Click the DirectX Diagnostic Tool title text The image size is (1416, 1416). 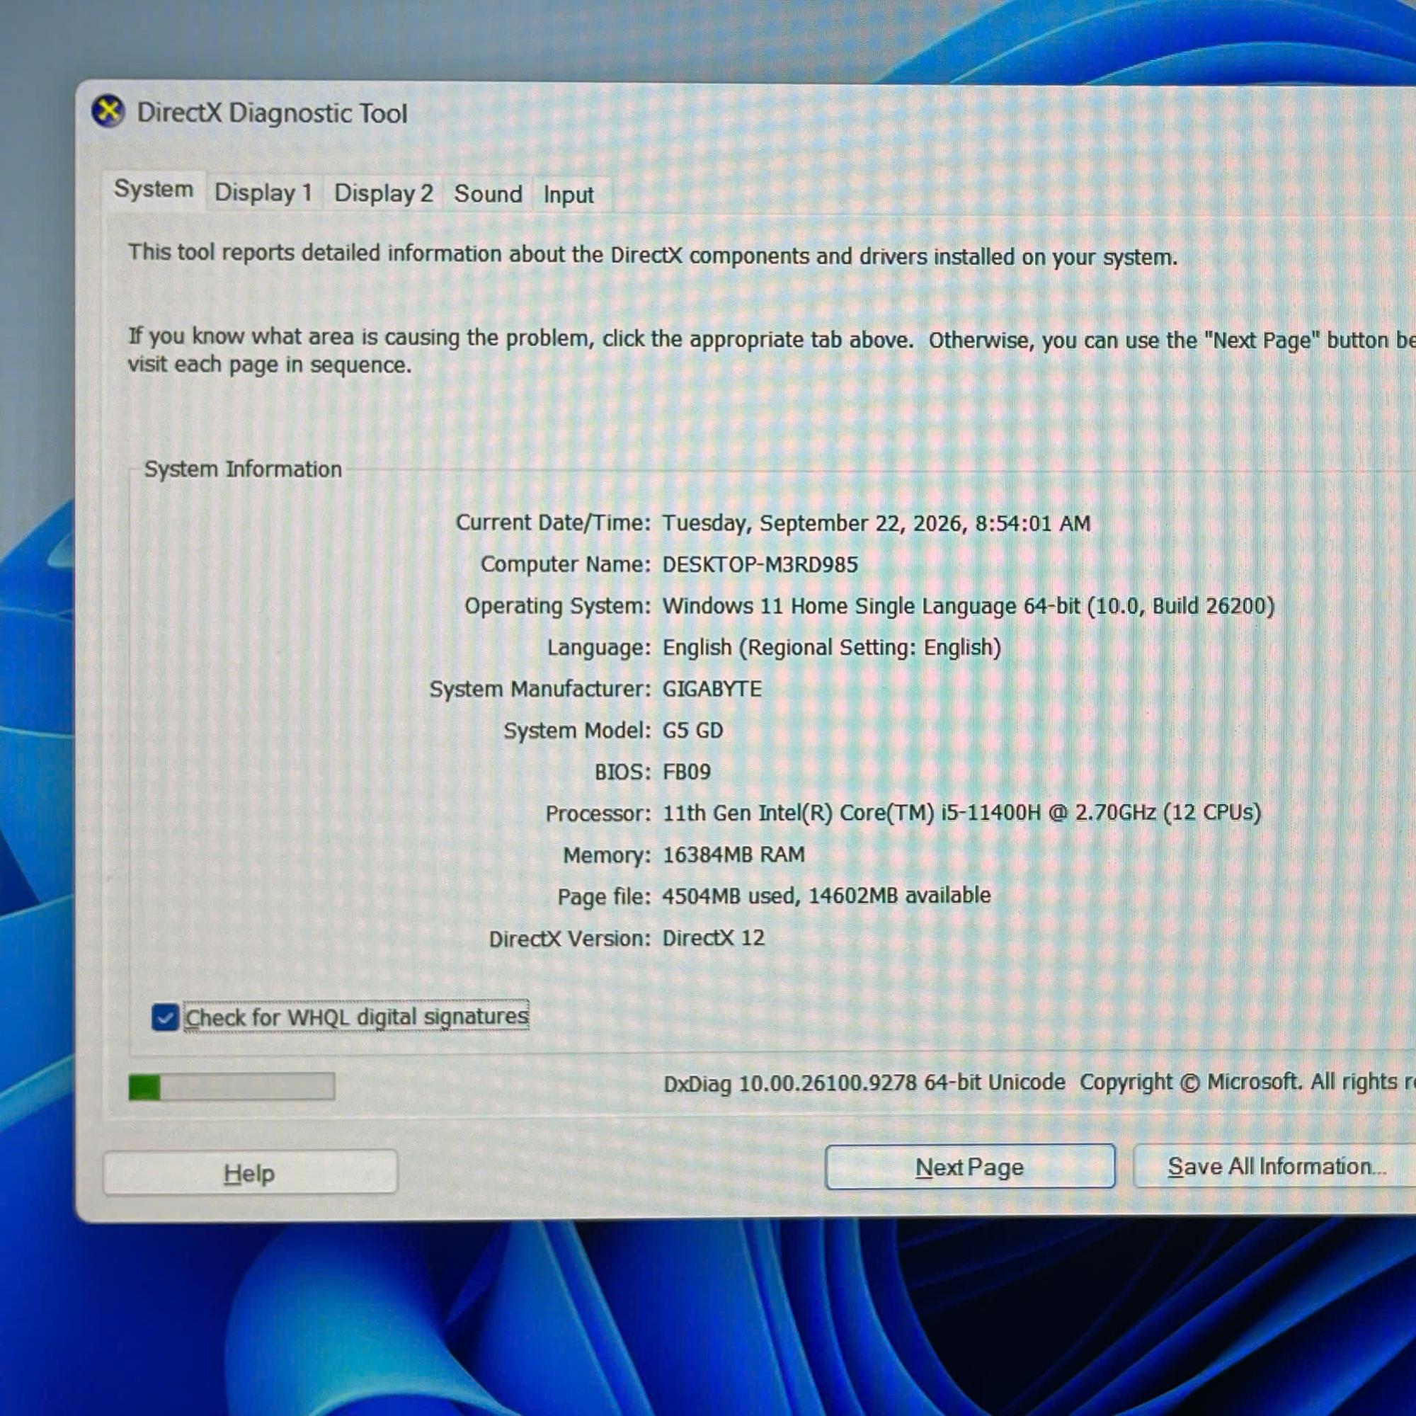click(x=272, y=113)
